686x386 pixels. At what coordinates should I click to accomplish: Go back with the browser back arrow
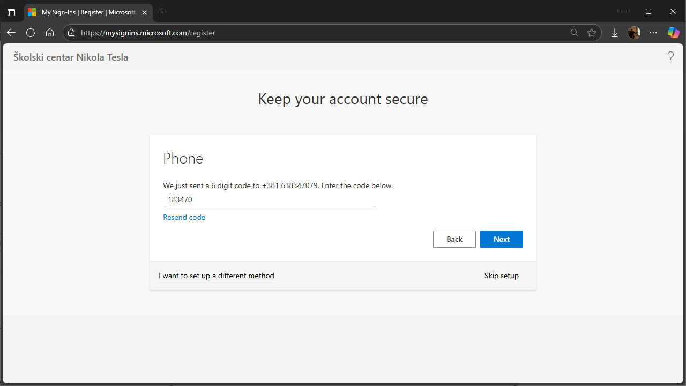[x=11, y=33]
